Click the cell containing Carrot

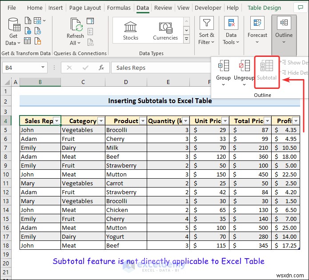click(126, 183)
